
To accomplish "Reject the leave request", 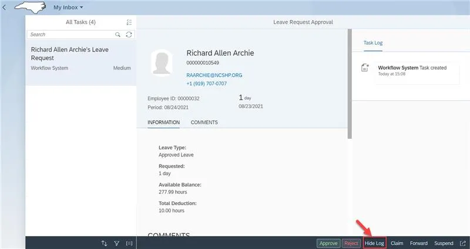I will point(351,243).
